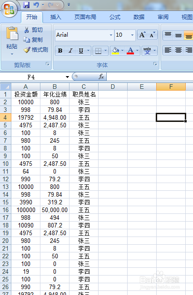Viewport: 193px width, 295px height.
Task: Click the Select All corner triangle
Action: pyautogui.click(x=5, y=87)
